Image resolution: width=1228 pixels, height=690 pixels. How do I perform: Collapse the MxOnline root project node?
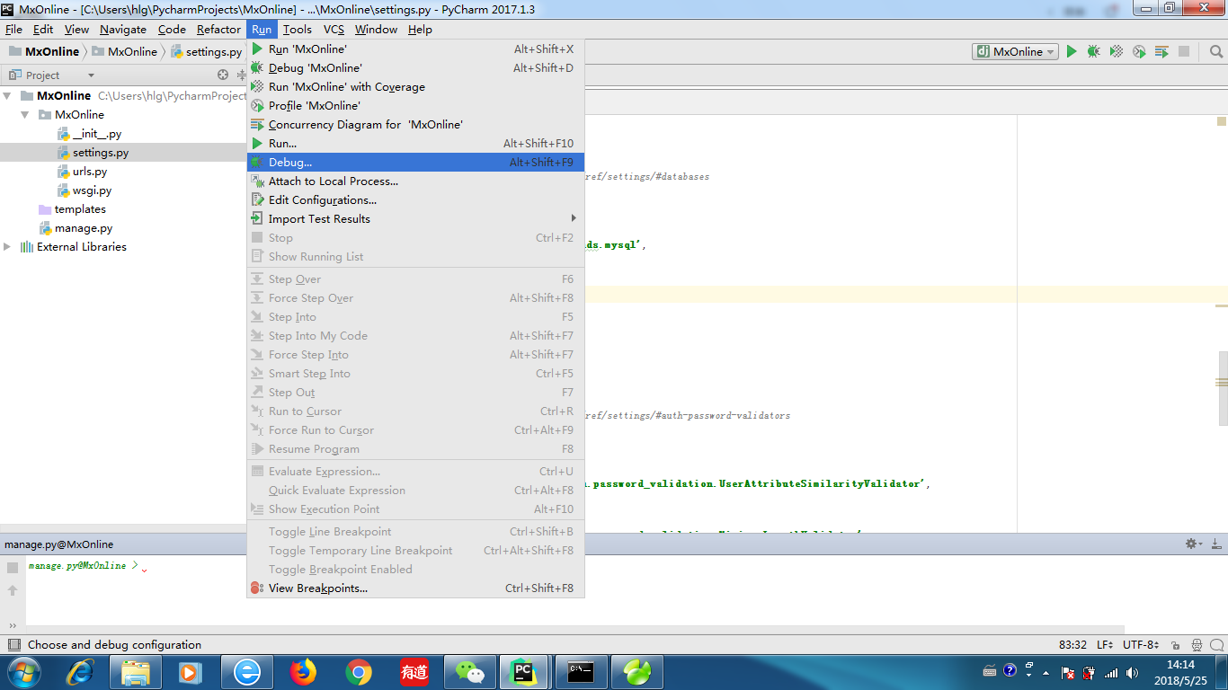7,95
